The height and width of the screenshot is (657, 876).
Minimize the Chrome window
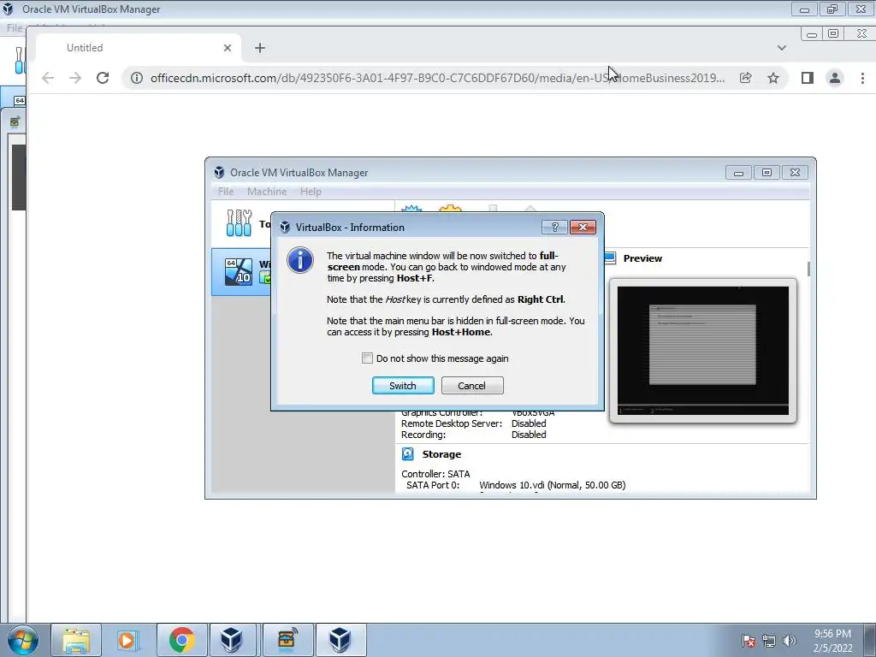click(x=812, y=34)
